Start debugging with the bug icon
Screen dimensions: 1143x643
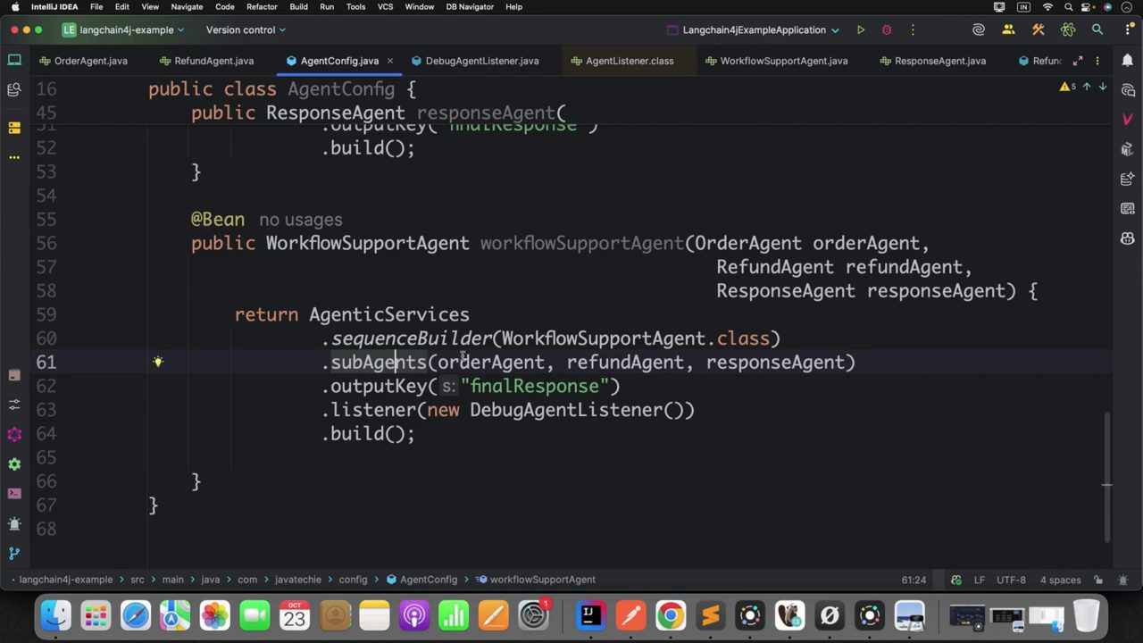click(x=887, y=29)
